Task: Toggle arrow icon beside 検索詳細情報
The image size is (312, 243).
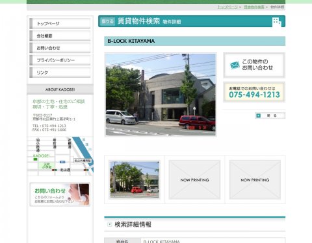Action: [110, 224]
